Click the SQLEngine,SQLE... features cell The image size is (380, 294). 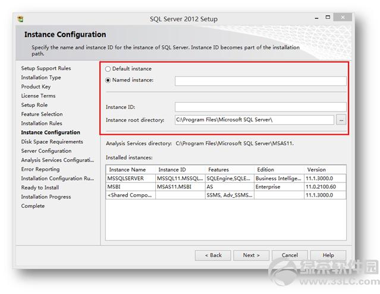pos(230,179)
